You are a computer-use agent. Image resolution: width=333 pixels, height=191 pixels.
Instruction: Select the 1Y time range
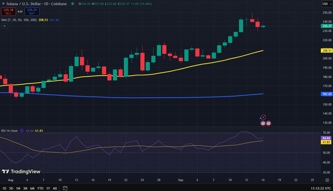(x=48, y=188)
